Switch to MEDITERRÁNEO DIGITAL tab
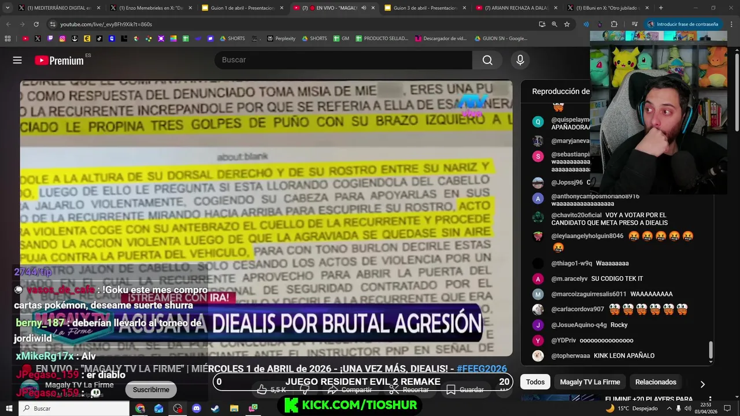740x416 pixels. (59, 8)
